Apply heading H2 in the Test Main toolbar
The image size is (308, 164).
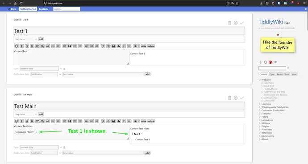(92, 121)
